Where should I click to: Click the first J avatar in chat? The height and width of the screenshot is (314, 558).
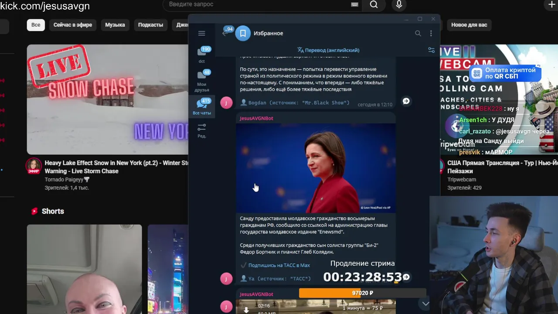point(226,103)
